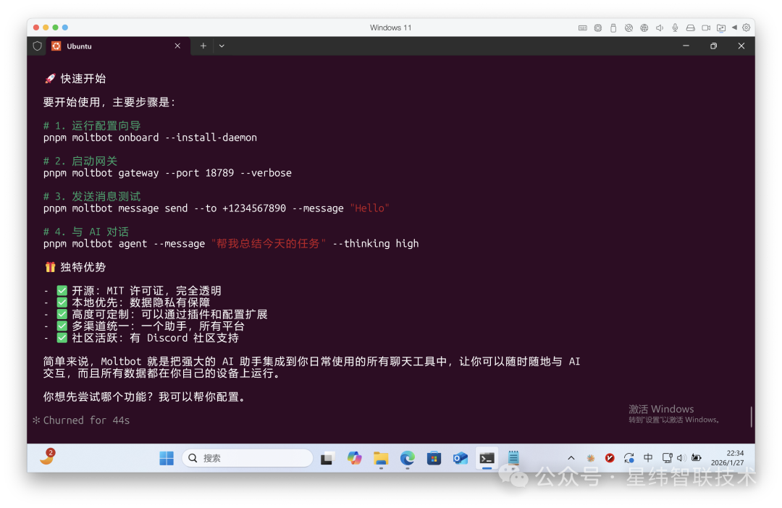Select the Ubuntu terminal tab
782x508 pixels.
[x=101, y=46]
